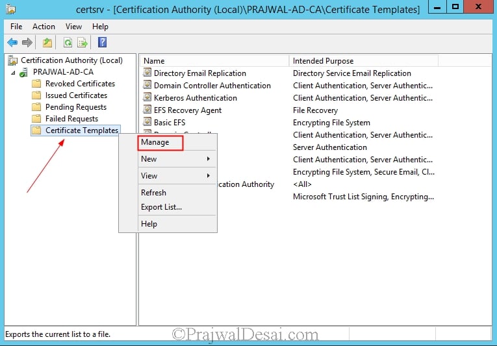Click the Microsoft Trust List Signing purpose cell
Image resolution: width=497 pixels, height=346 pixels.
coord(363,197)
